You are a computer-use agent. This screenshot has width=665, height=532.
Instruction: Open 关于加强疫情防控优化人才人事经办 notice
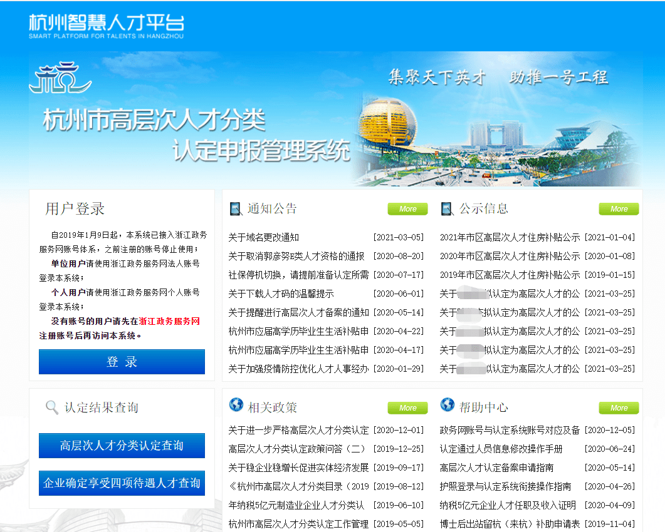tap(298, 369)
